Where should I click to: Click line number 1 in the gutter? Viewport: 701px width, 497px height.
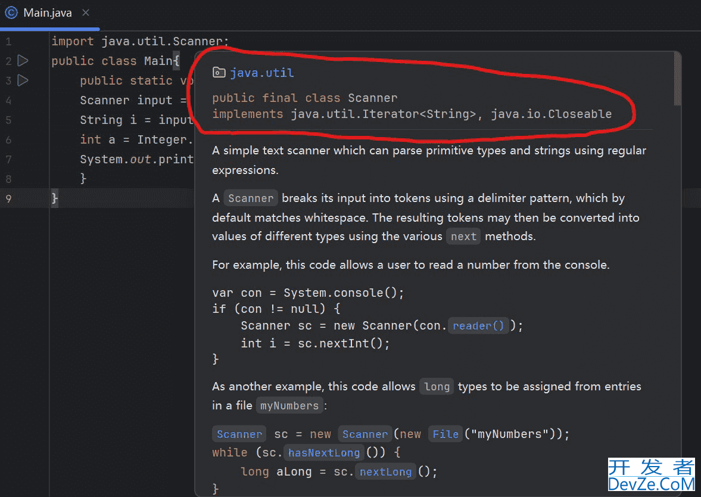[8, 42]
